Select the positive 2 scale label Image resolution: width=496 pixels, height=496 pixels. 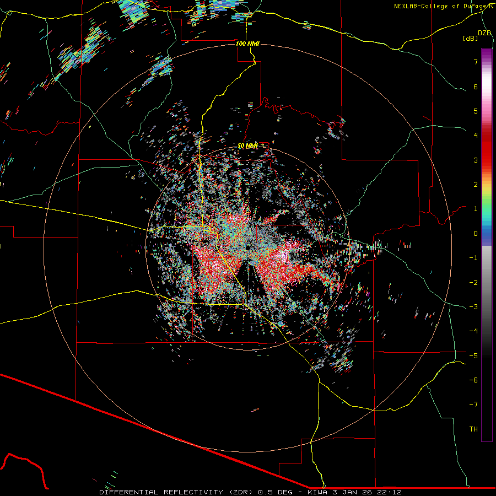point(476,185)
